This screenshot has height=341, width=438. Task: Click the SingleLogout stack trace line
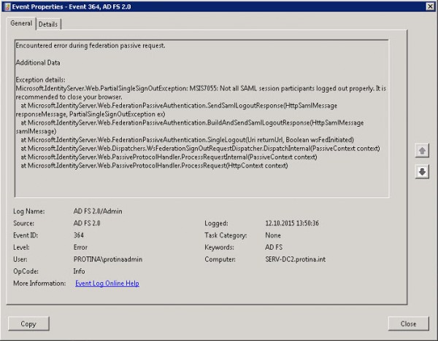[187, 140]
